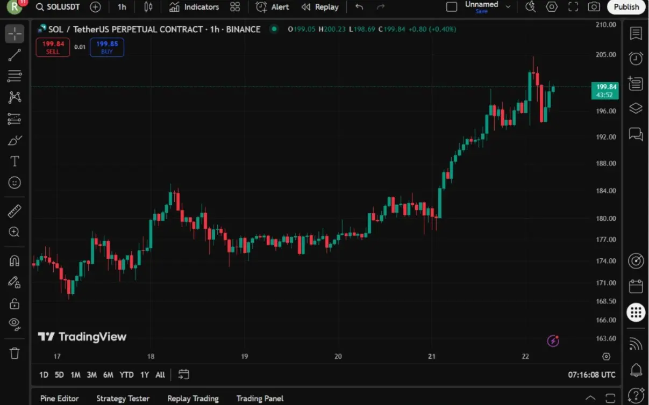
Task: Select the 1M date range
Action: [75, 375]
